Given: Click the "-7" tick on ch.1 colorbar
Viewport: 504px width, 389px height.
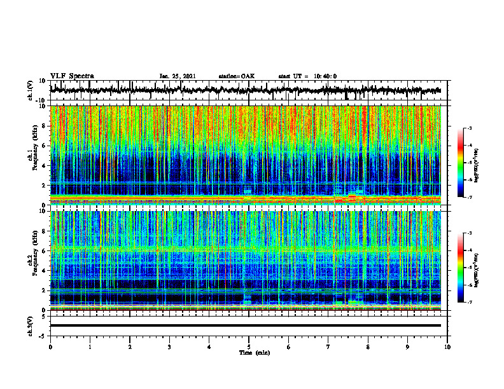Looking at the screenshot, I should point(469,197).
